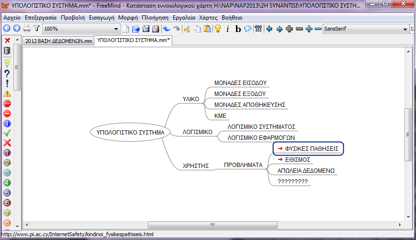Open the Χάρτες menu
The image size is (416, 240).
click(x=208, y=18)
